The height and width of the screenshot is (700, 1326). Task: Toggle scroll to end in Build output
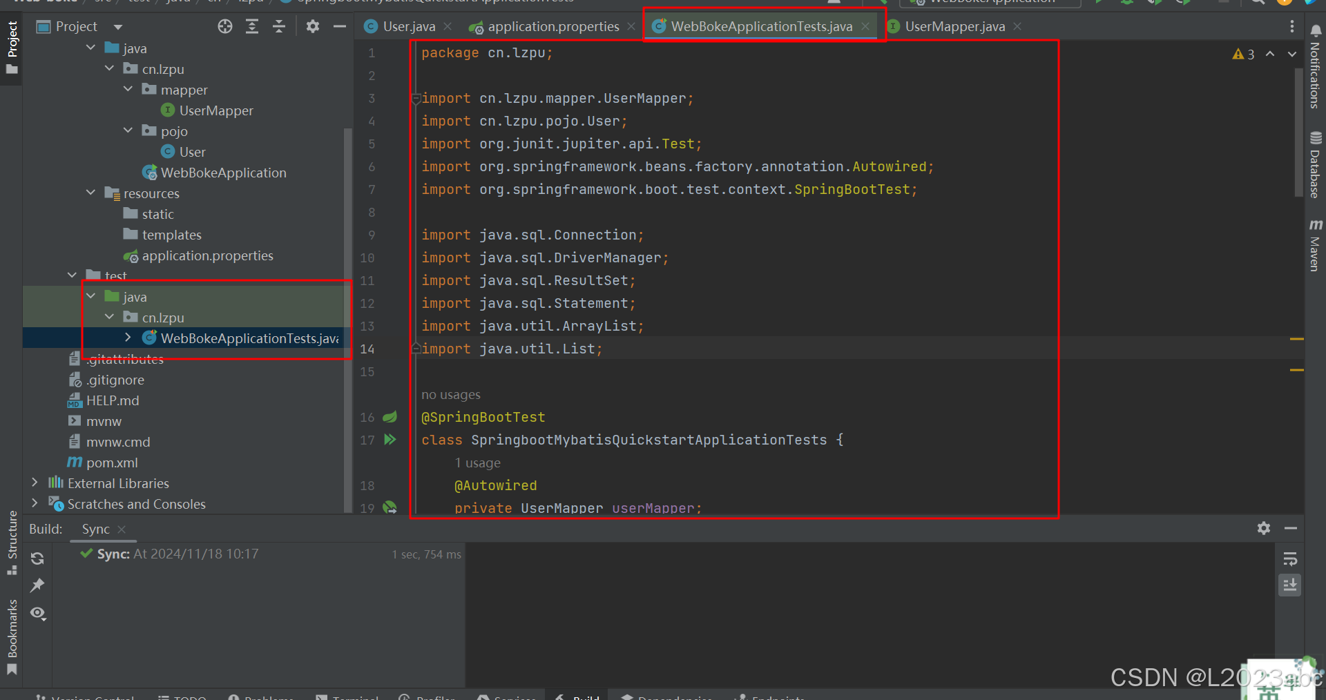[1289, 585]
